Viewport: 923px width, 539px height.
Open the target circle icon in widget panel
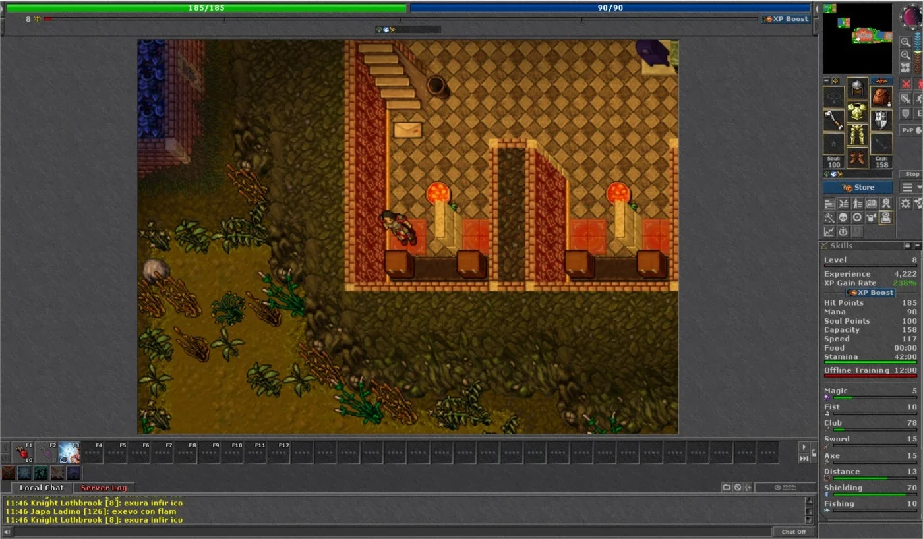click(857, 217)
